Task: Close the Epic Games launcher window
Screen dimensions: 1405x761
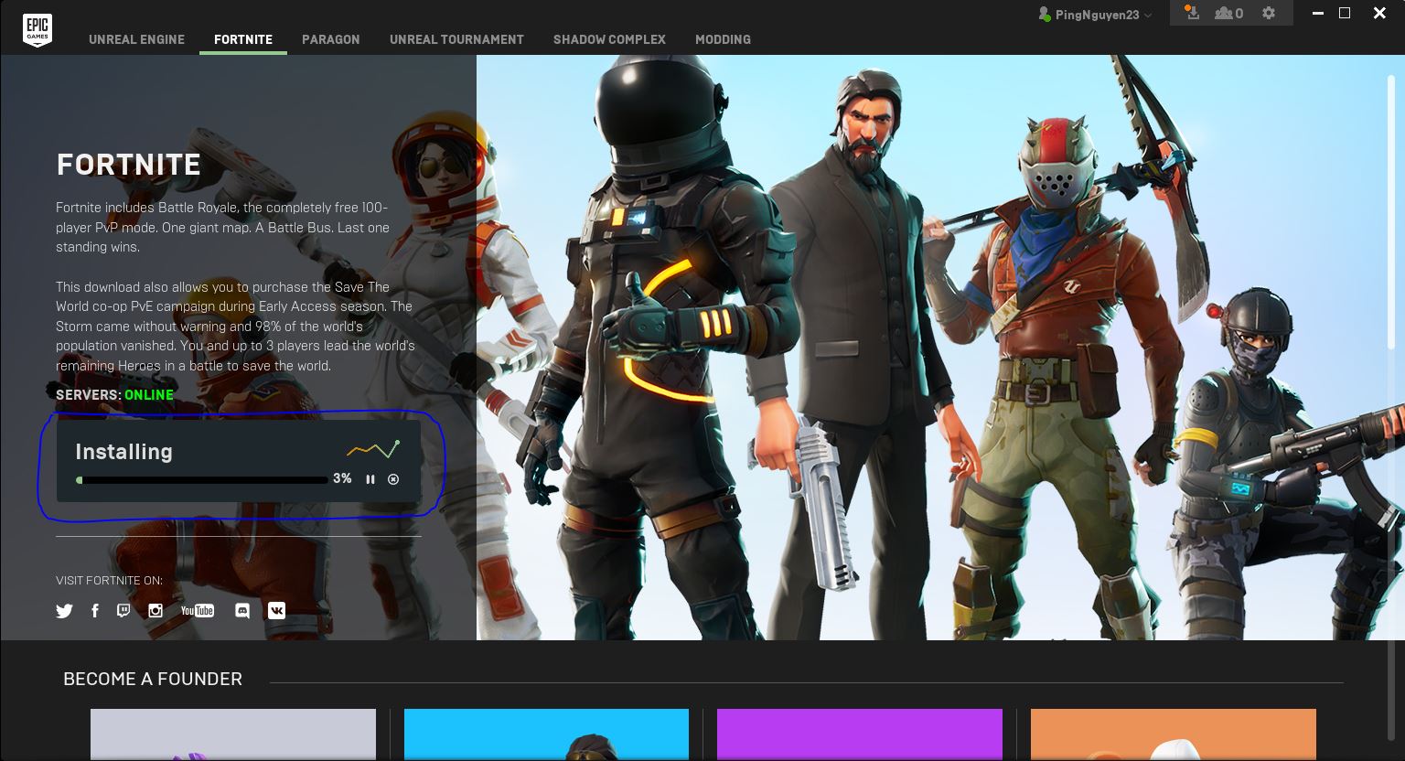Action: coord(1380,13)
